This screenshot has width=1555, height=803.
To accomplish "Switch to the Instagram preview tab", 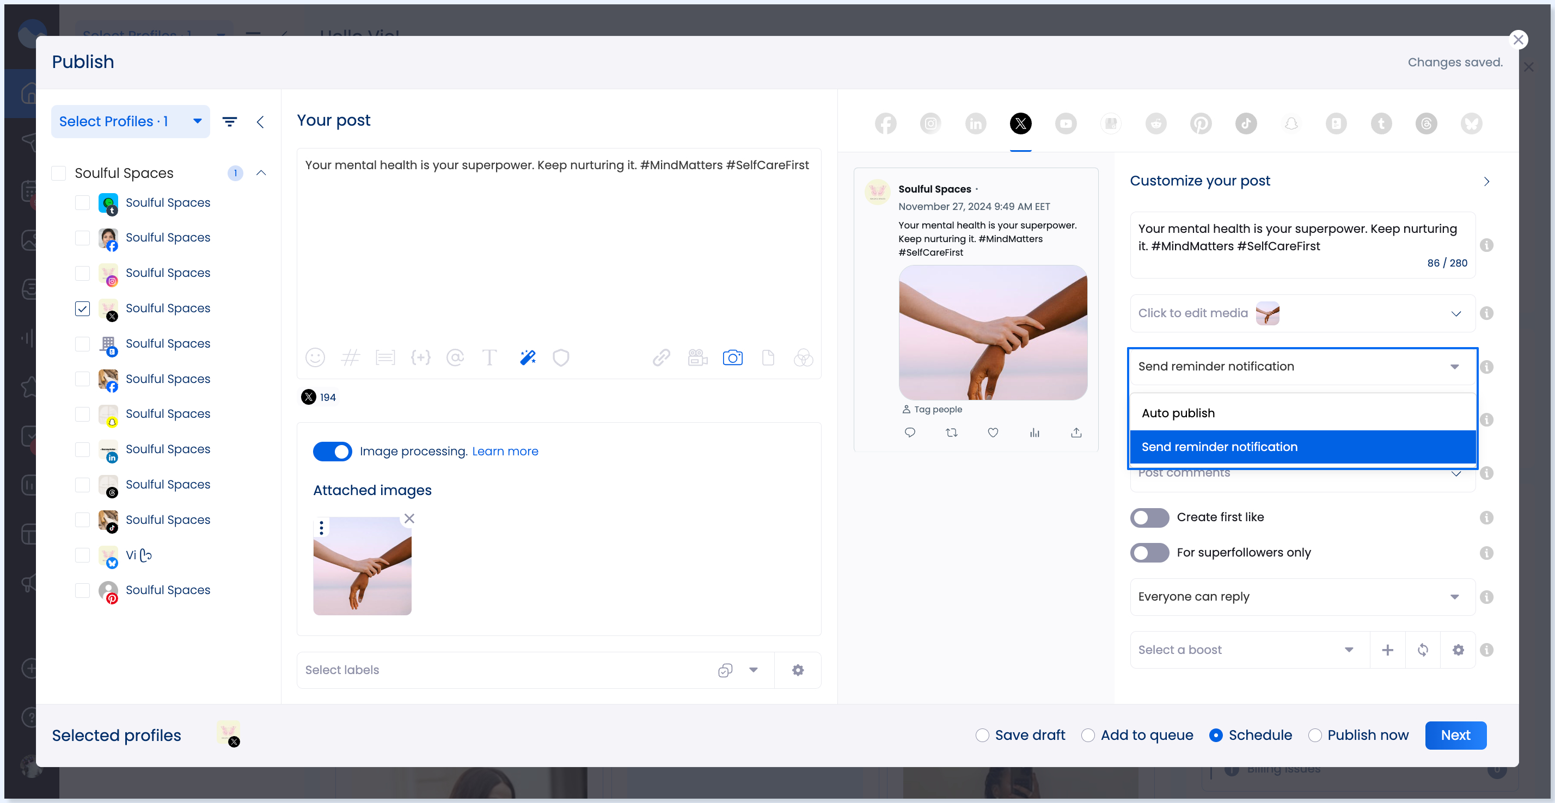I will click(x=930, y=123).
